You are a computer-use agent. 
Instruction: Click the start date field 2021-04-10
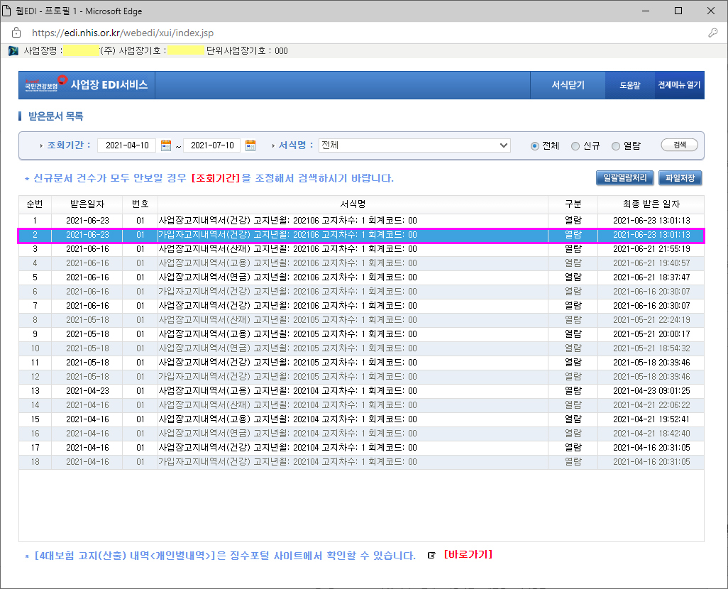coord(127,145)
